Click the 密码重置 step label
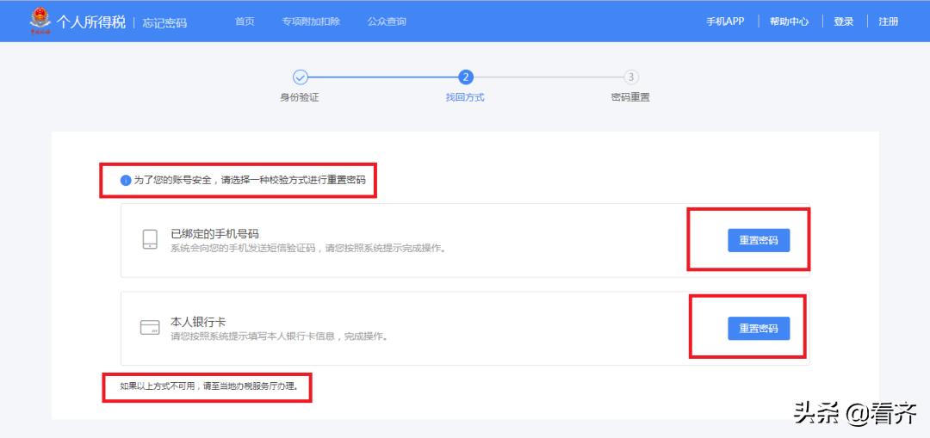The width and height of the screenshot is (930, 438). (x=630, y=97)
